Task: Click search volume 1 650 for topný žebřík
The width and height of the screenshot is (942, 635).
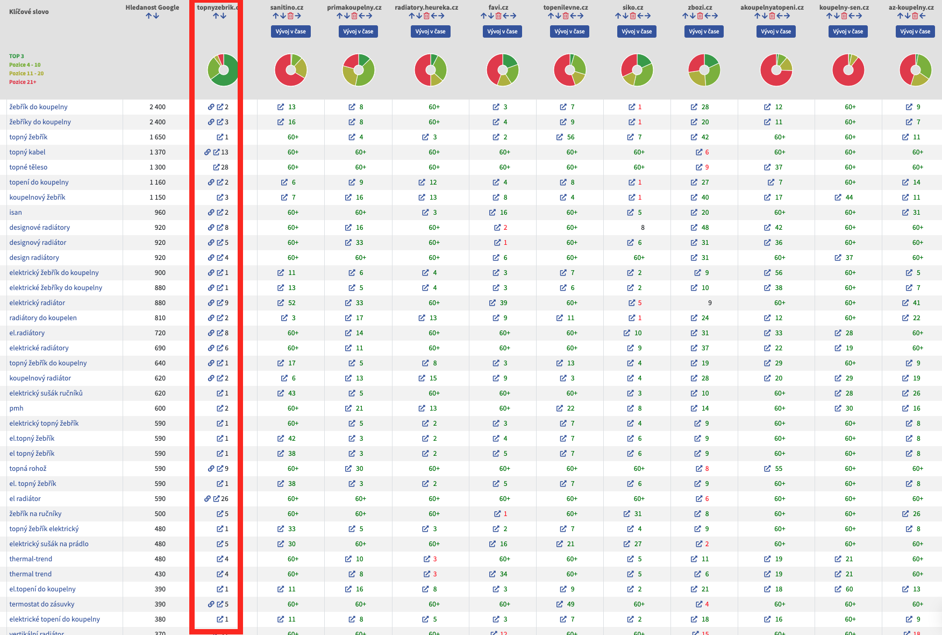Action: point(158,137)
